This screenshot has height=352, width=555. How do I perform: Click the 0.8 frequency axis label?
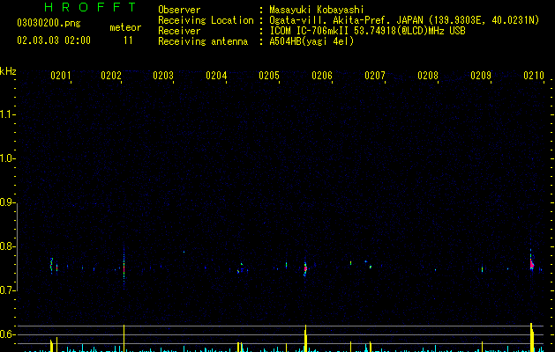tap(7, 246)
